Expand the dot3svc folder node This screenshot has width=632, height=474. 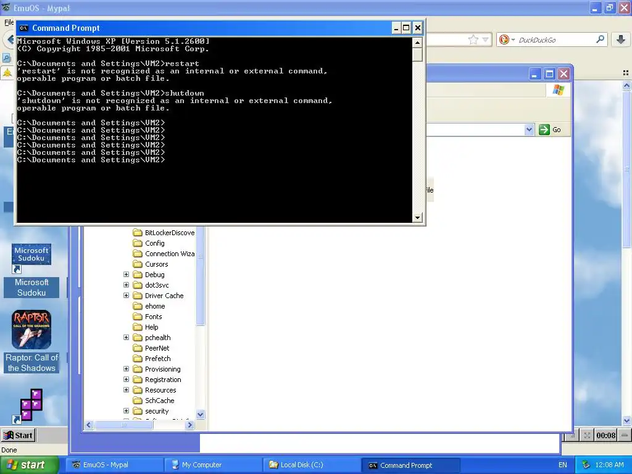coord(126,285)
